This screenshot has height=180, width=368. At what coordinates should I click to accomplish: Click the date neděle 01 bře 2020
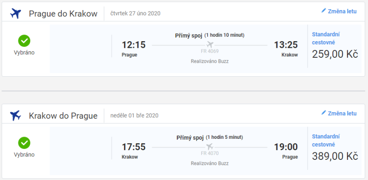134,115
